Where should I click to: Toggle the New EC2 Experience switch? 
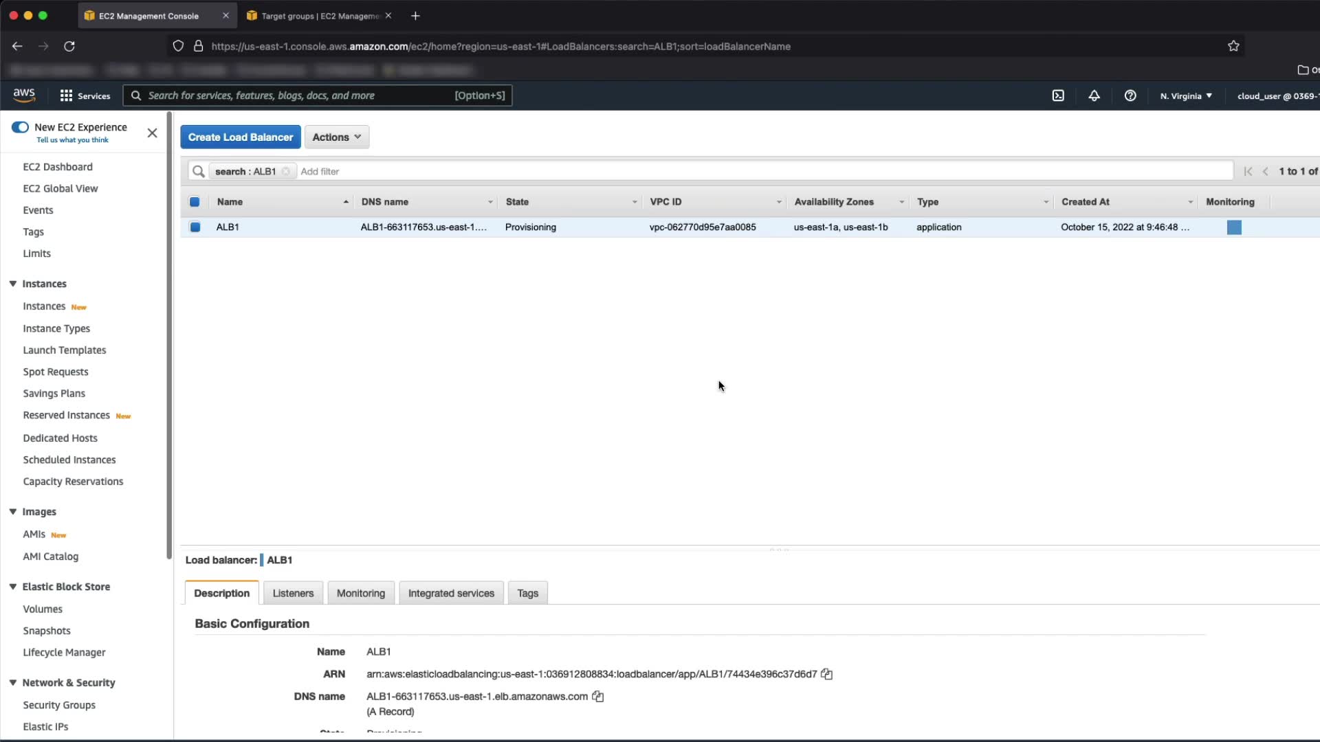click(20, 127)
